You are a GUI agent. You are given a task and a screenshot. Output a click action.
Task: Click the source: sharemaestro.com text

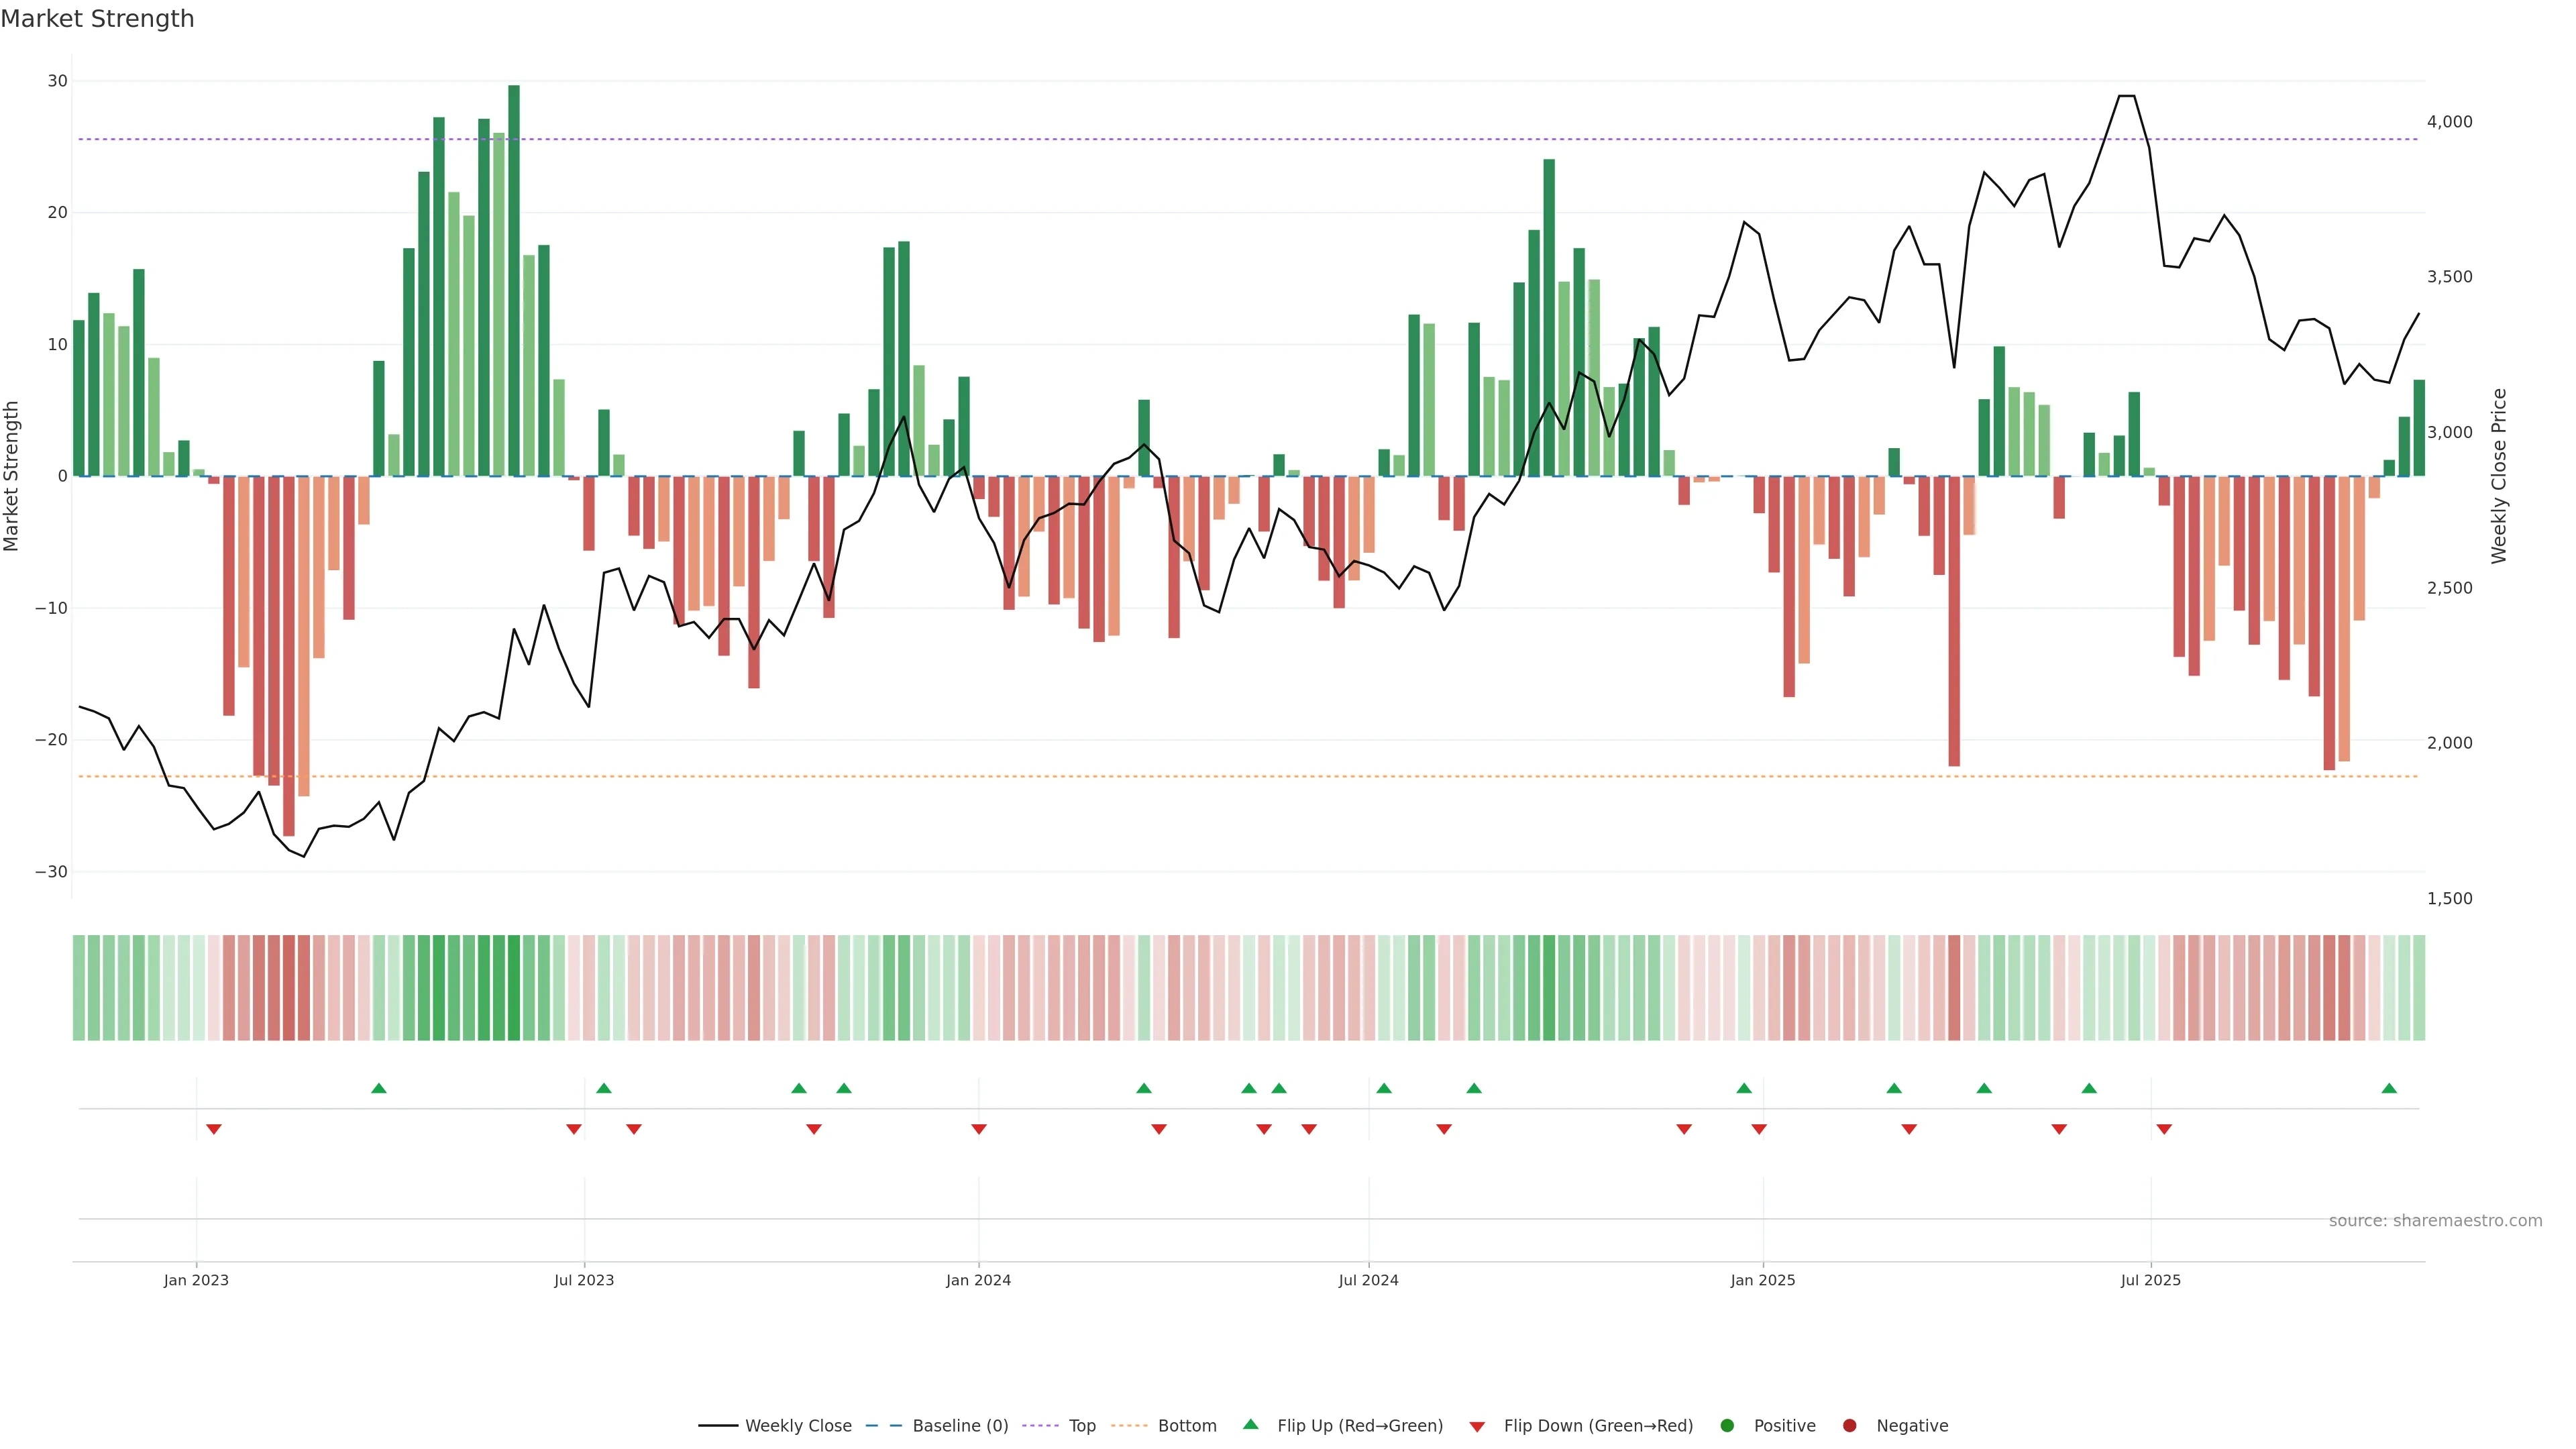click(x=2435, y=1220)
